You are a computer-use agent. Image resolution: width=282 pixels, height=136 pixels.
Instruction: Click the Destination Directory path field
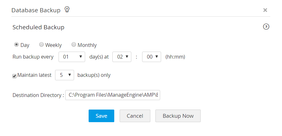pos(113,95)
